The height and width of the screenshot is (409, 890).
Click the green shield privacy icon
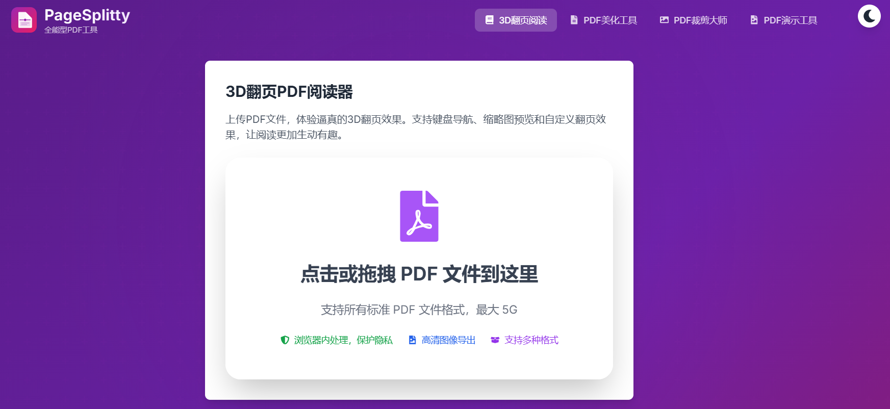285,340
